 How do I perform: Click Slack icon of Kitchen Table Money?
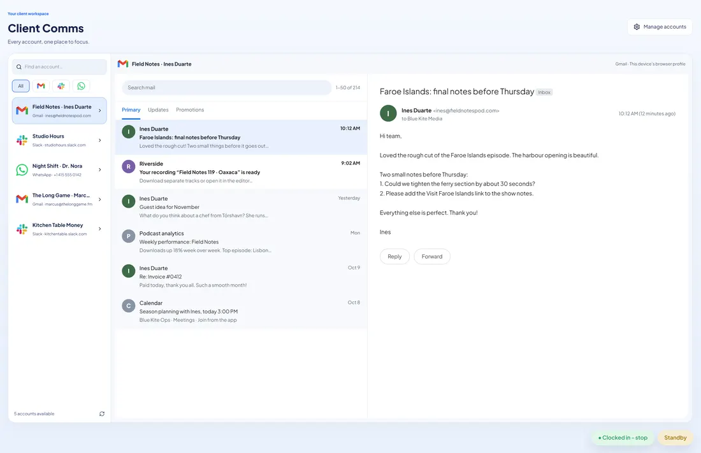point(22,229)
